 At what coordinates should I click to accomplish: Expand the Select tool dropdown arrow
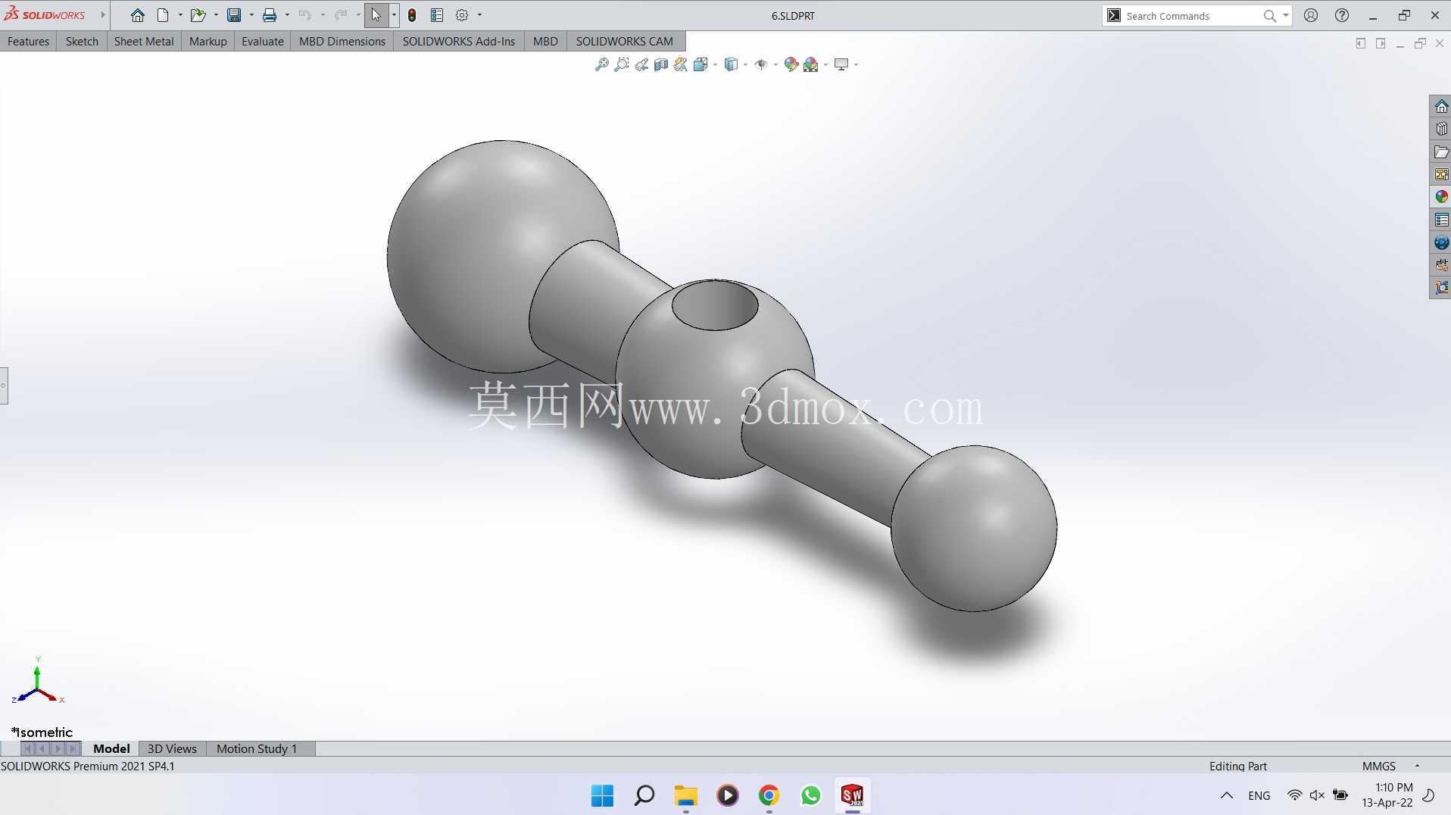click(394, 15)
